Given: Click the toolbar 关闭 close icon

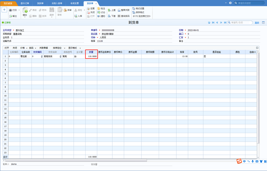Looking at the screenshot, I should (88, 12).
